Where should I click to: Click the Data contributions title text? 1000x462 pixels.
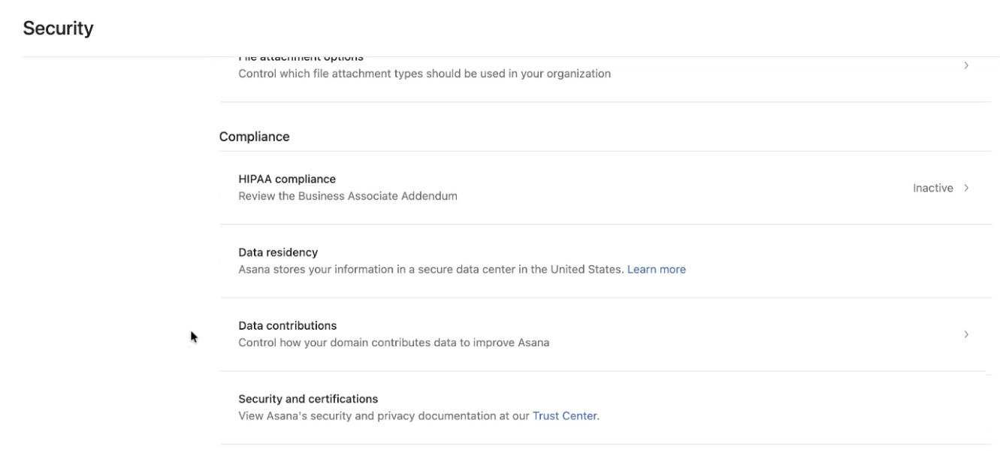click(287, 326)
